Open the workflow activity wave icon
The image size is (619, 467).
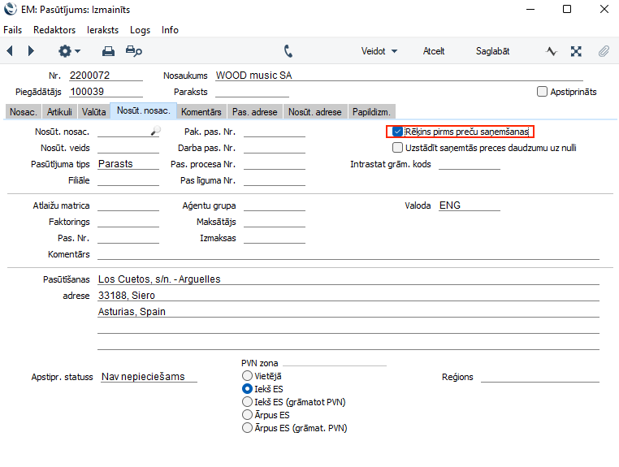552,51
